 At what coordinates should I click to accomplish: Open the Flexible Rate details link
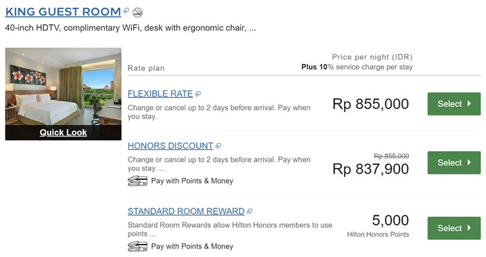tap(160, 94)
